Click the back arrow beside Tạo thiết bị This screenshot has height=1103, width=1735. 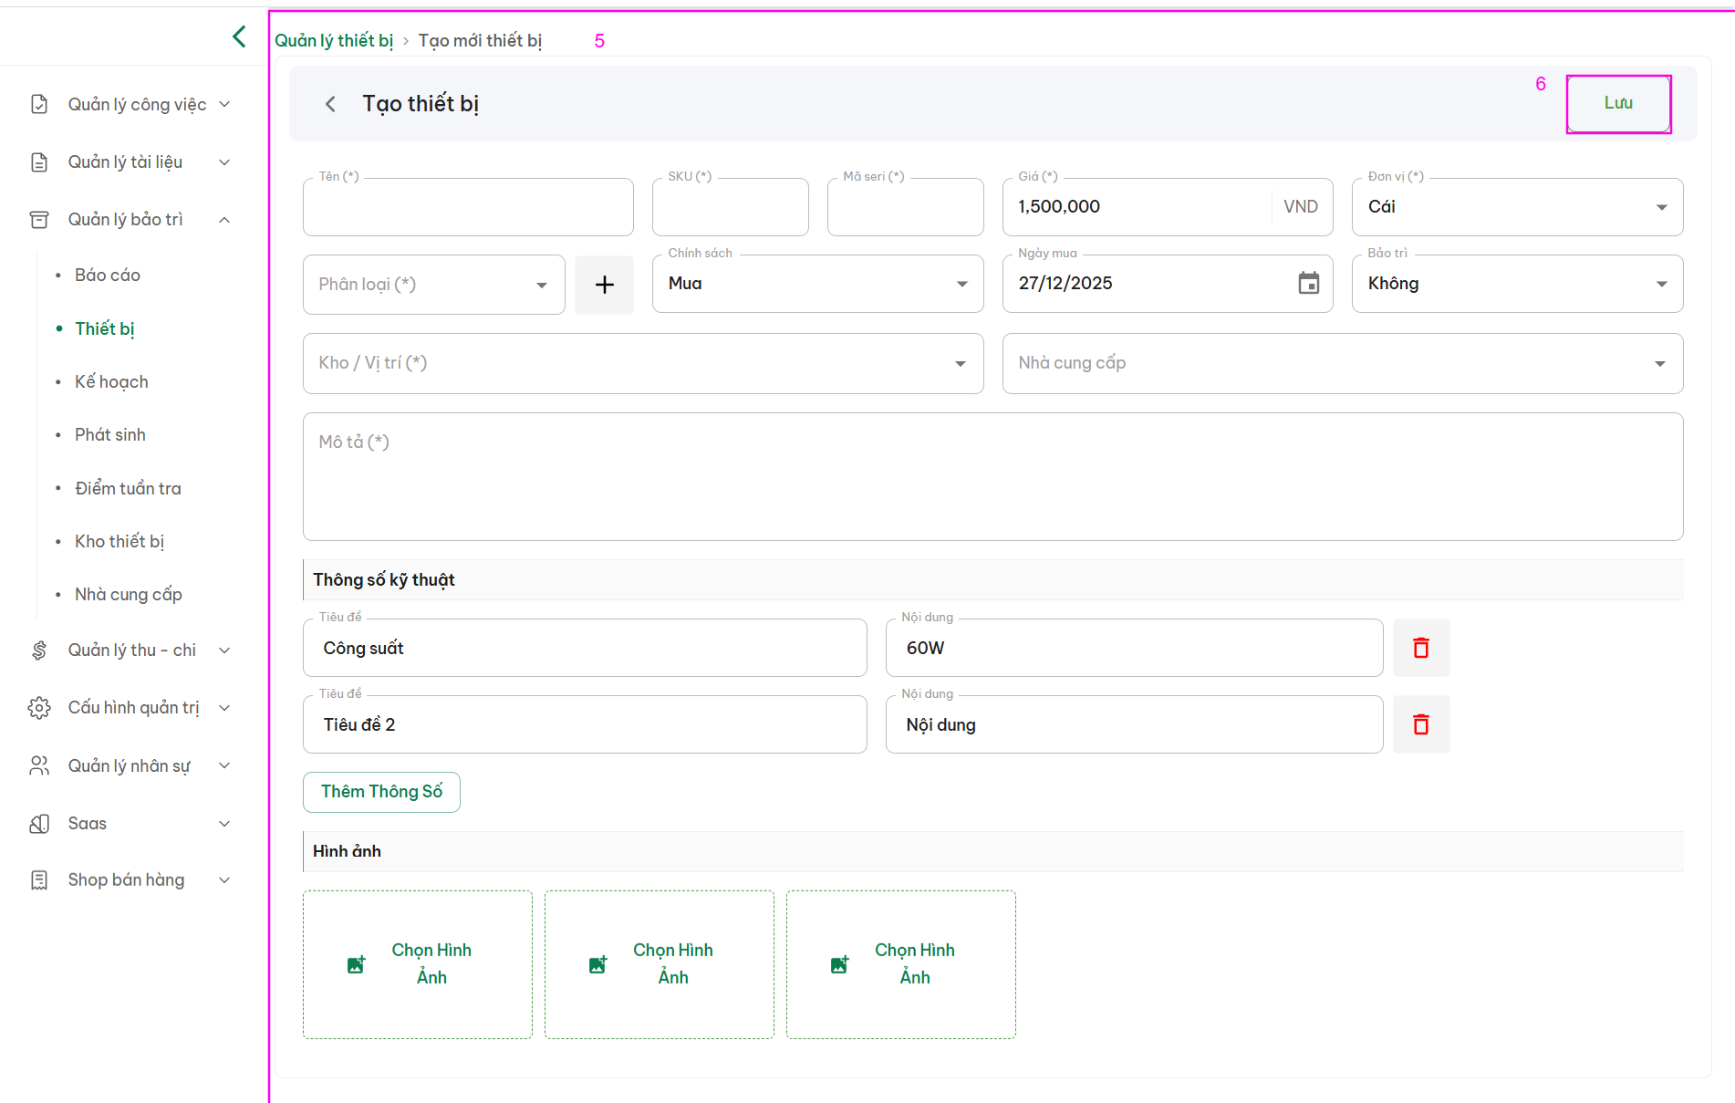tap(330, 104)
